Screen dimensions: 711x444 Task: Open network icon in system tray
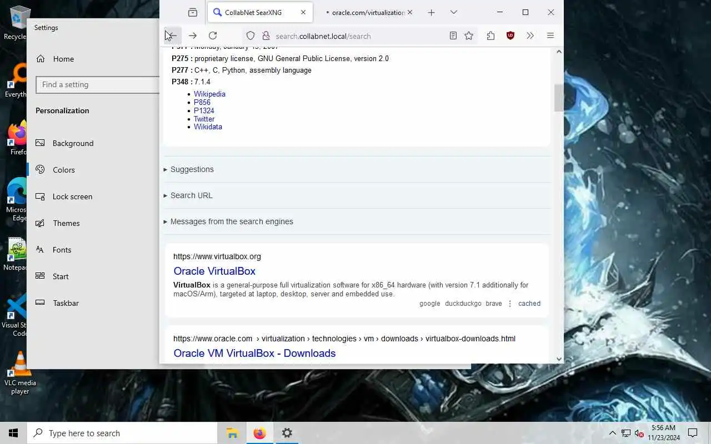[626, 433]
